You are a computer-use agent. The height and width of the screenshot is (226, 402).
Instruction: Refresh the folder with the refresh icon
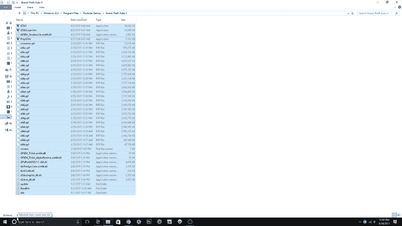[x=352, y=13]
